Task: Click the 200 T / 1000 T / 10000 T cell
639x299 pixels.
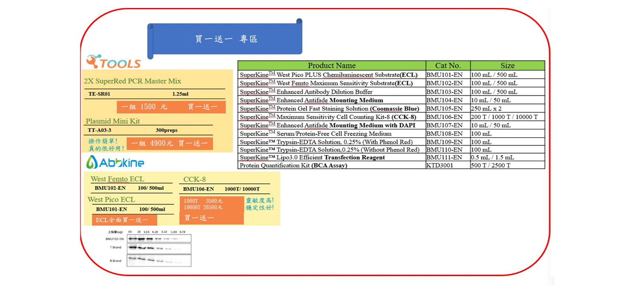Action: pos(508,117)
